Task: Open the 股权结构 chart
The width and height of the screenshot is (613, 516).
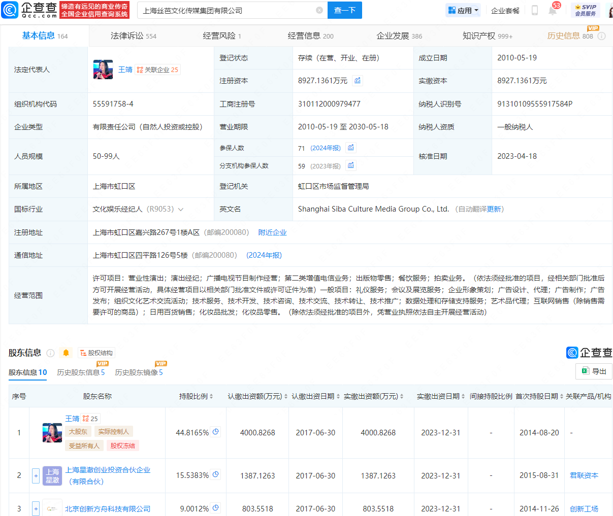Action: click(x=96, y=353)
